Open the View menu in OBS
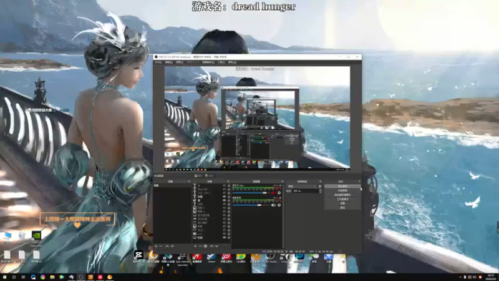 (180, 62)
